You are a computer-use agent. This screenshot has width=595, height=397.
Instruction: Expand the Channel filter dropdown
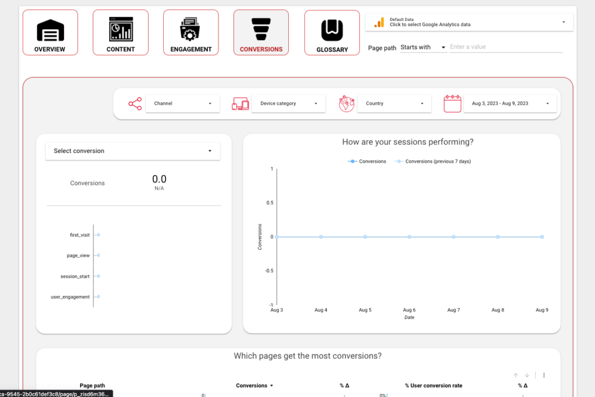[182, 103]
